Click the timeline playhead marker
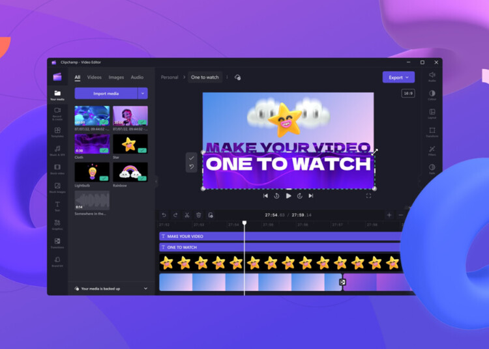This screenshot has height=349, width=489. pyautogui.click(x=244, y=223)
